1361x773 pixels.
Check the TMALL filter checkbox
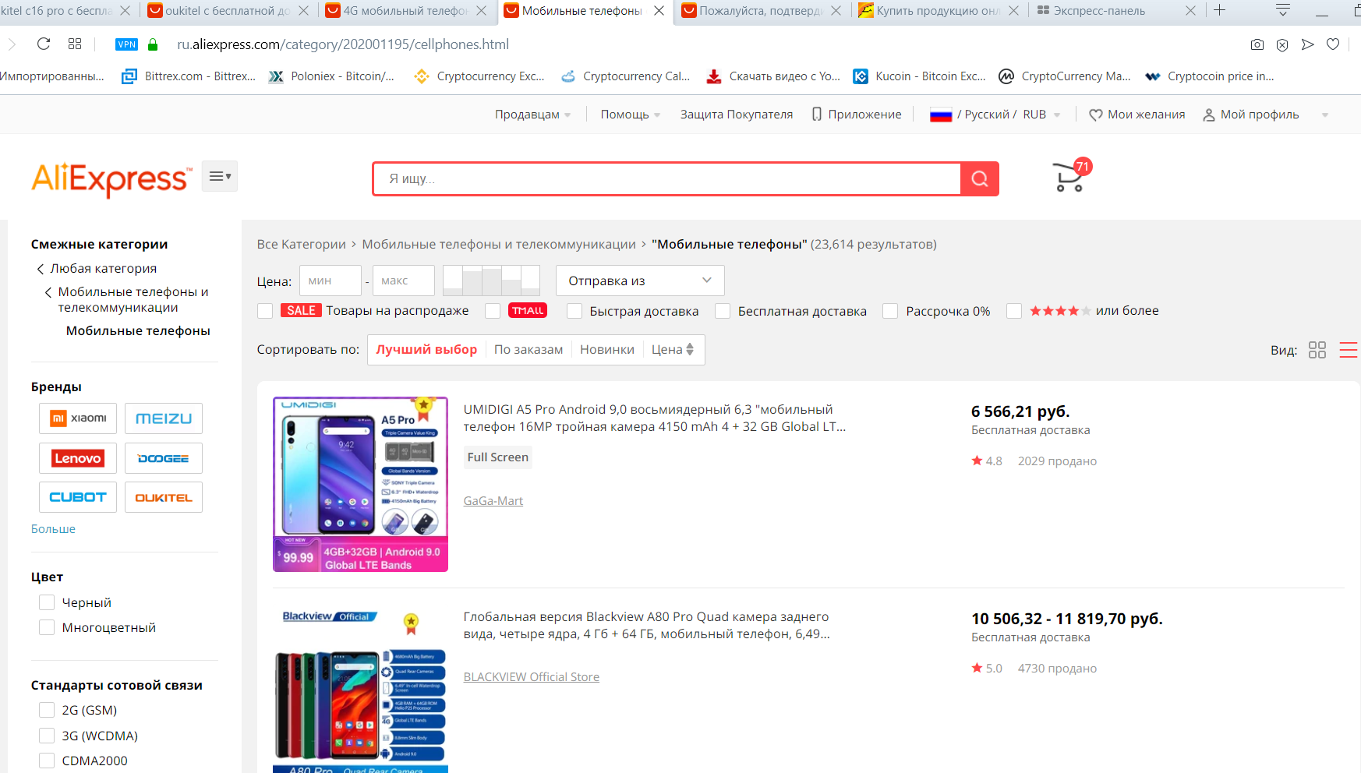pyautogui.click(x=493, y=311)
